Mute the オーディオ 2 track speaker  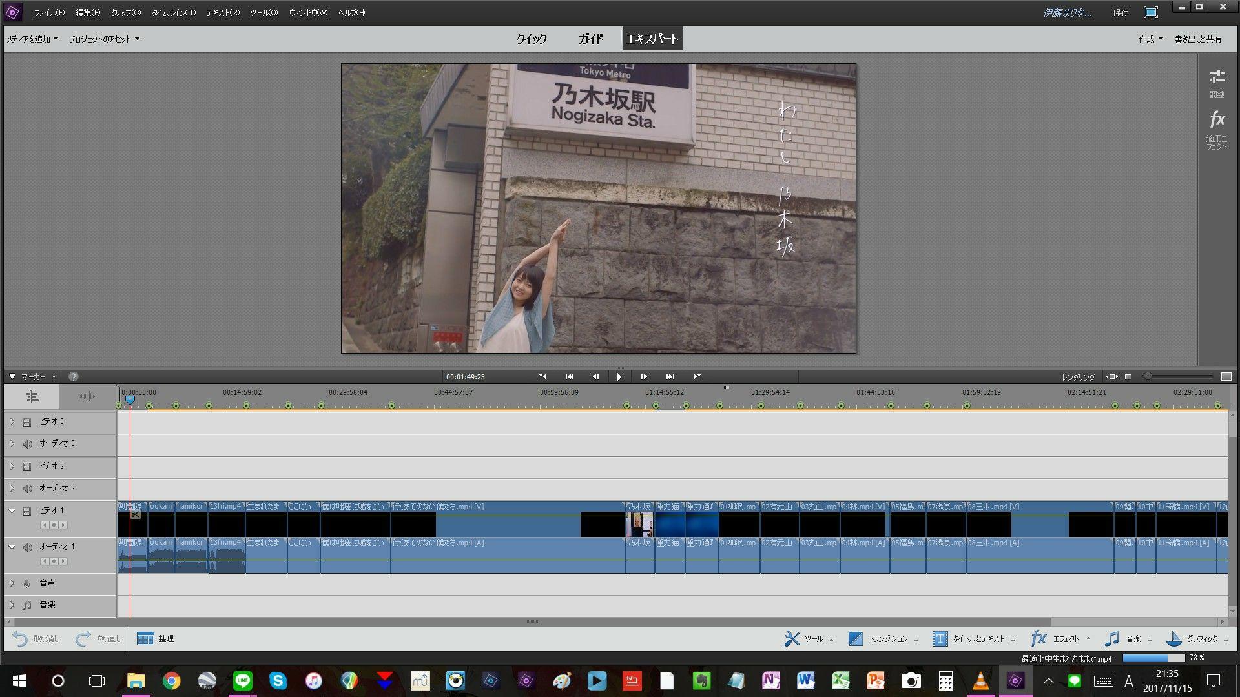point(27,489)
